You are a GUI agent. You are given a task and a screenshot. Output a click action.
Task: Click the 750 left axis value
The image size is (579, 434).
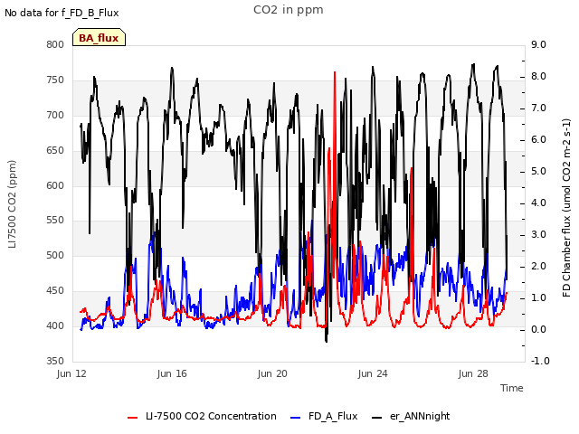click(55, 80)
